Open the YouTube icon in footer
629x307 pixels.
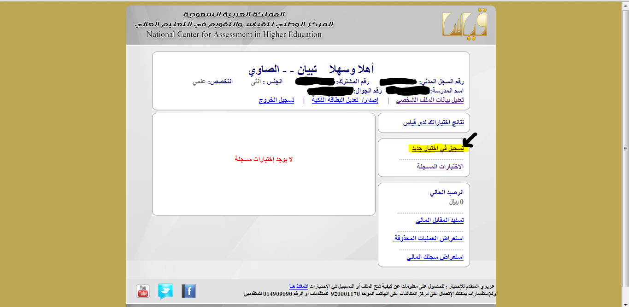pos(143,291)
